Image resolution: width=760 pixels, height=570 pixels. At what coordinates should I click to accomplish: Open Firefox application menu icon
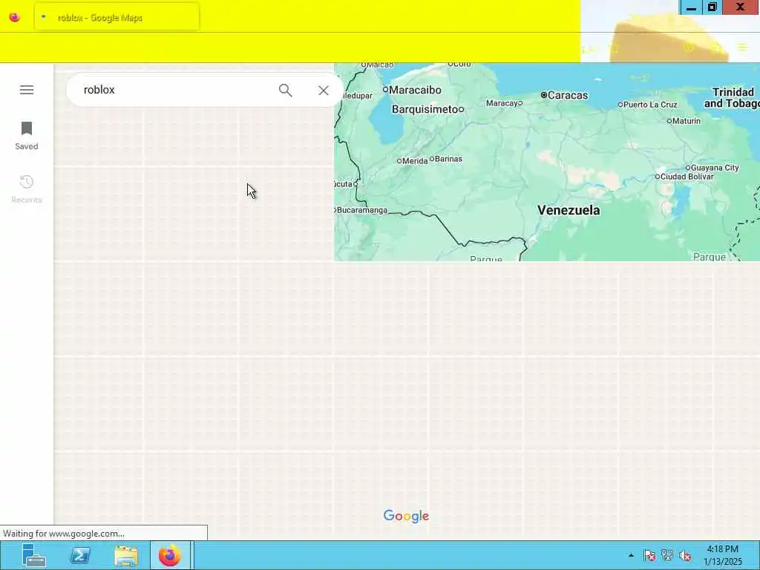point(742,47)
